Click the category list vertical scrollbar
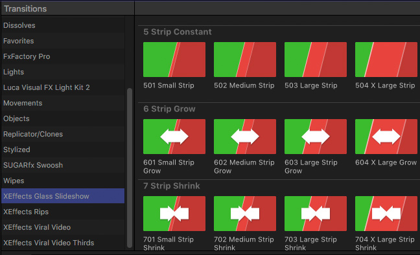 [130, 168]
